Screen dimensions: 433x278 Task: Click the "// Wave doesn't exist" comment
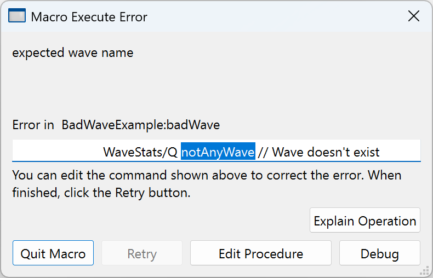[318, 152]
